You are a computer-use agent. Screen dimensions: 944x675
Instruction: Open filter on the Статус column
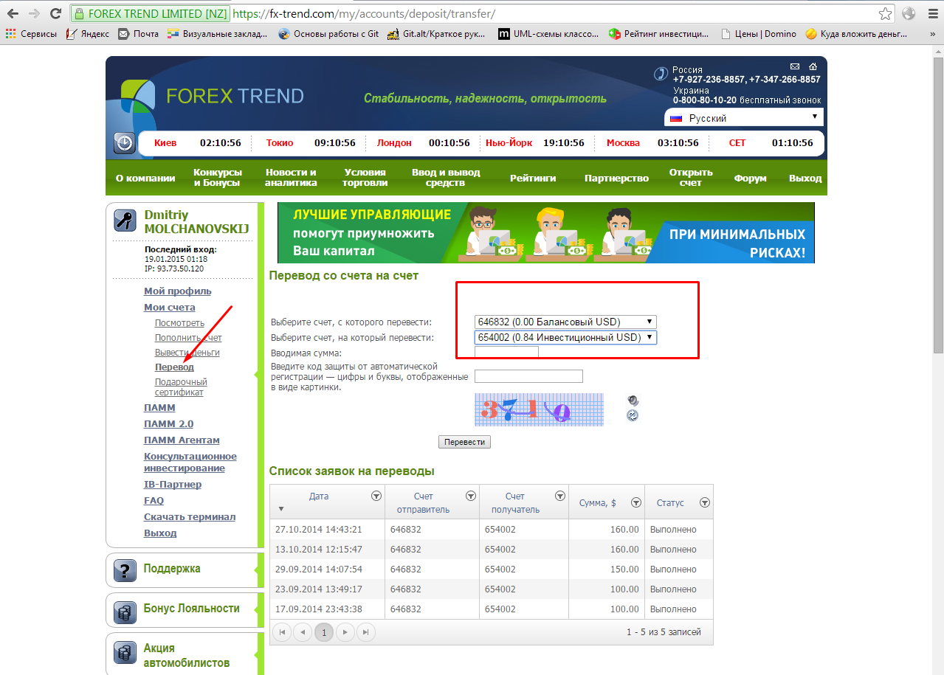coord(704,502)
